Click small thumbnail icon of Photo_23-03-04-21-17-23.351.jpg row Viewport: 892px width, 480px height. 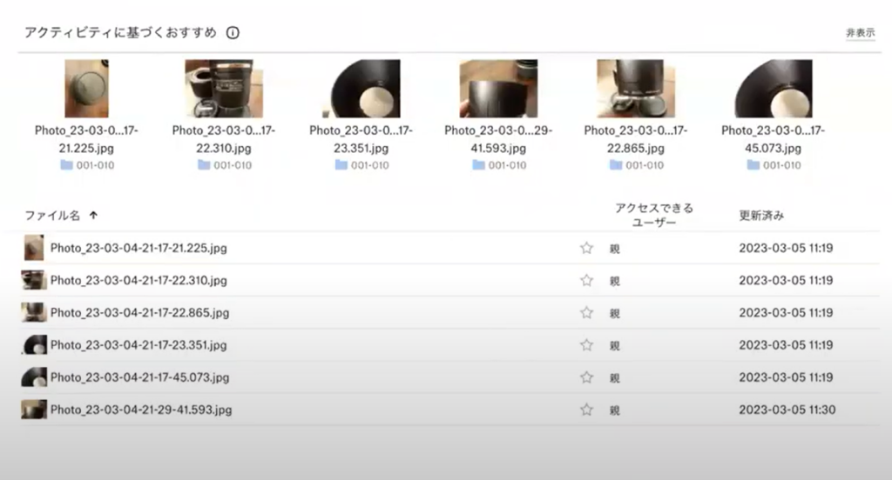pyautogui.click(x=34, y=345)
